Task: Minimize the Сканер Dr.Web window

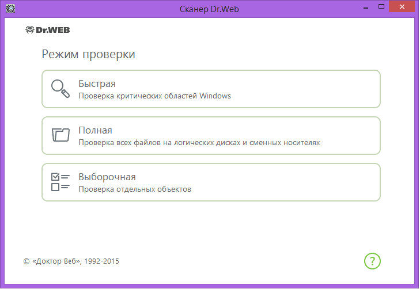Action: click(x=366, y=7)
